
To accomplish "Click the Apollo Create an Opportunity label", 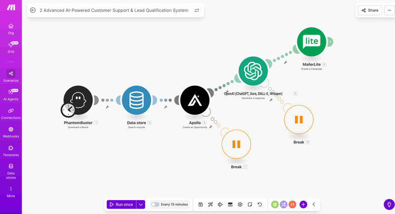I will [x=195, y=127].
